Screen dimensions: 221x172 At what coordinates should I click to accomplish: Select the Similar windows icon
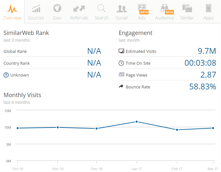tap(187, 9)
